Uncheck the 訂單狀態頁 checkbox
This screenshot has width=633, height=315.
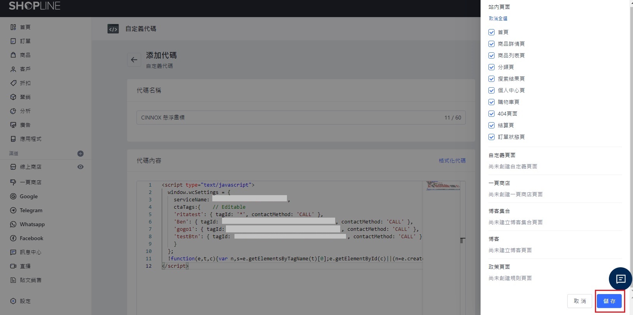491,137
